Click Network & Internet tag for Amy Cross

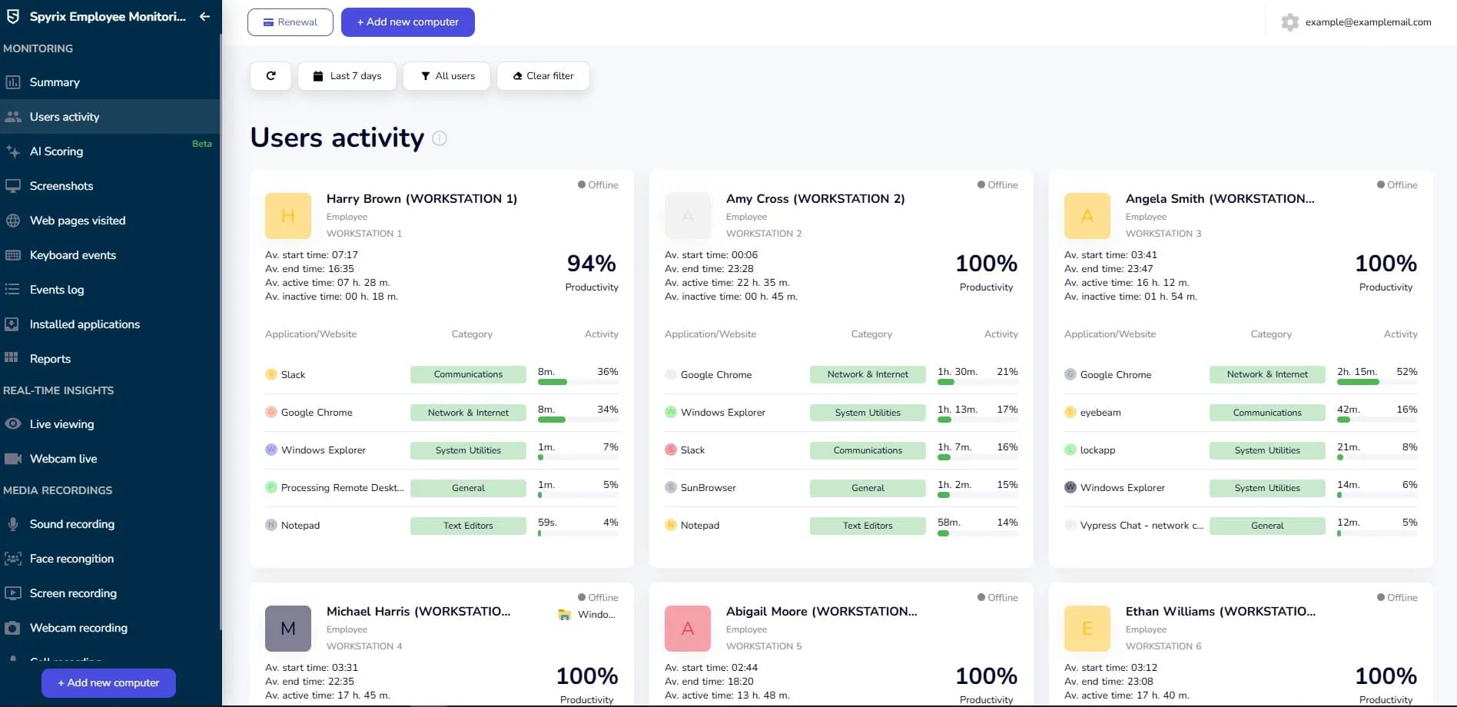coord(868,374)
